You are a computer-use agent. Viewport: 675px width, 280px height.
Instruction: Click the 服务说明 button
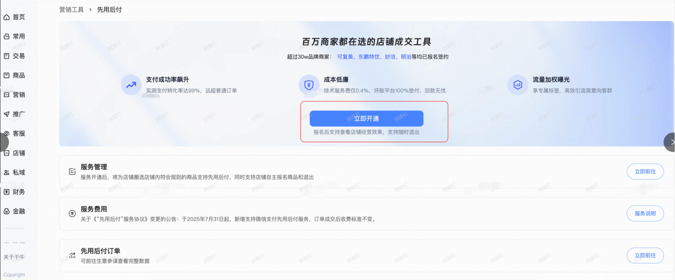point(645,214)
